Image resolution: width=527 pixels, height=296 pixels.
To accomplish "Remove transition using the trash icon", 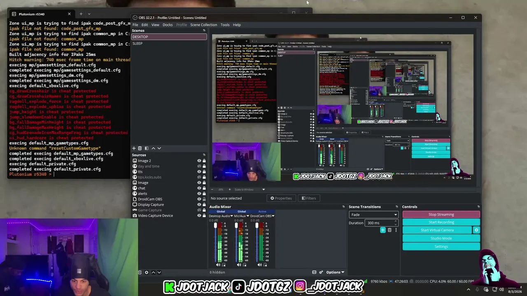I will [389, 230].
